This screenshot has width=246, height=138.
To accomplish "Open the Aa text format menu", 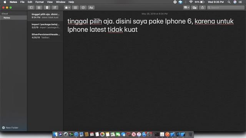I will pyautogui.click(x=91, y=8).
